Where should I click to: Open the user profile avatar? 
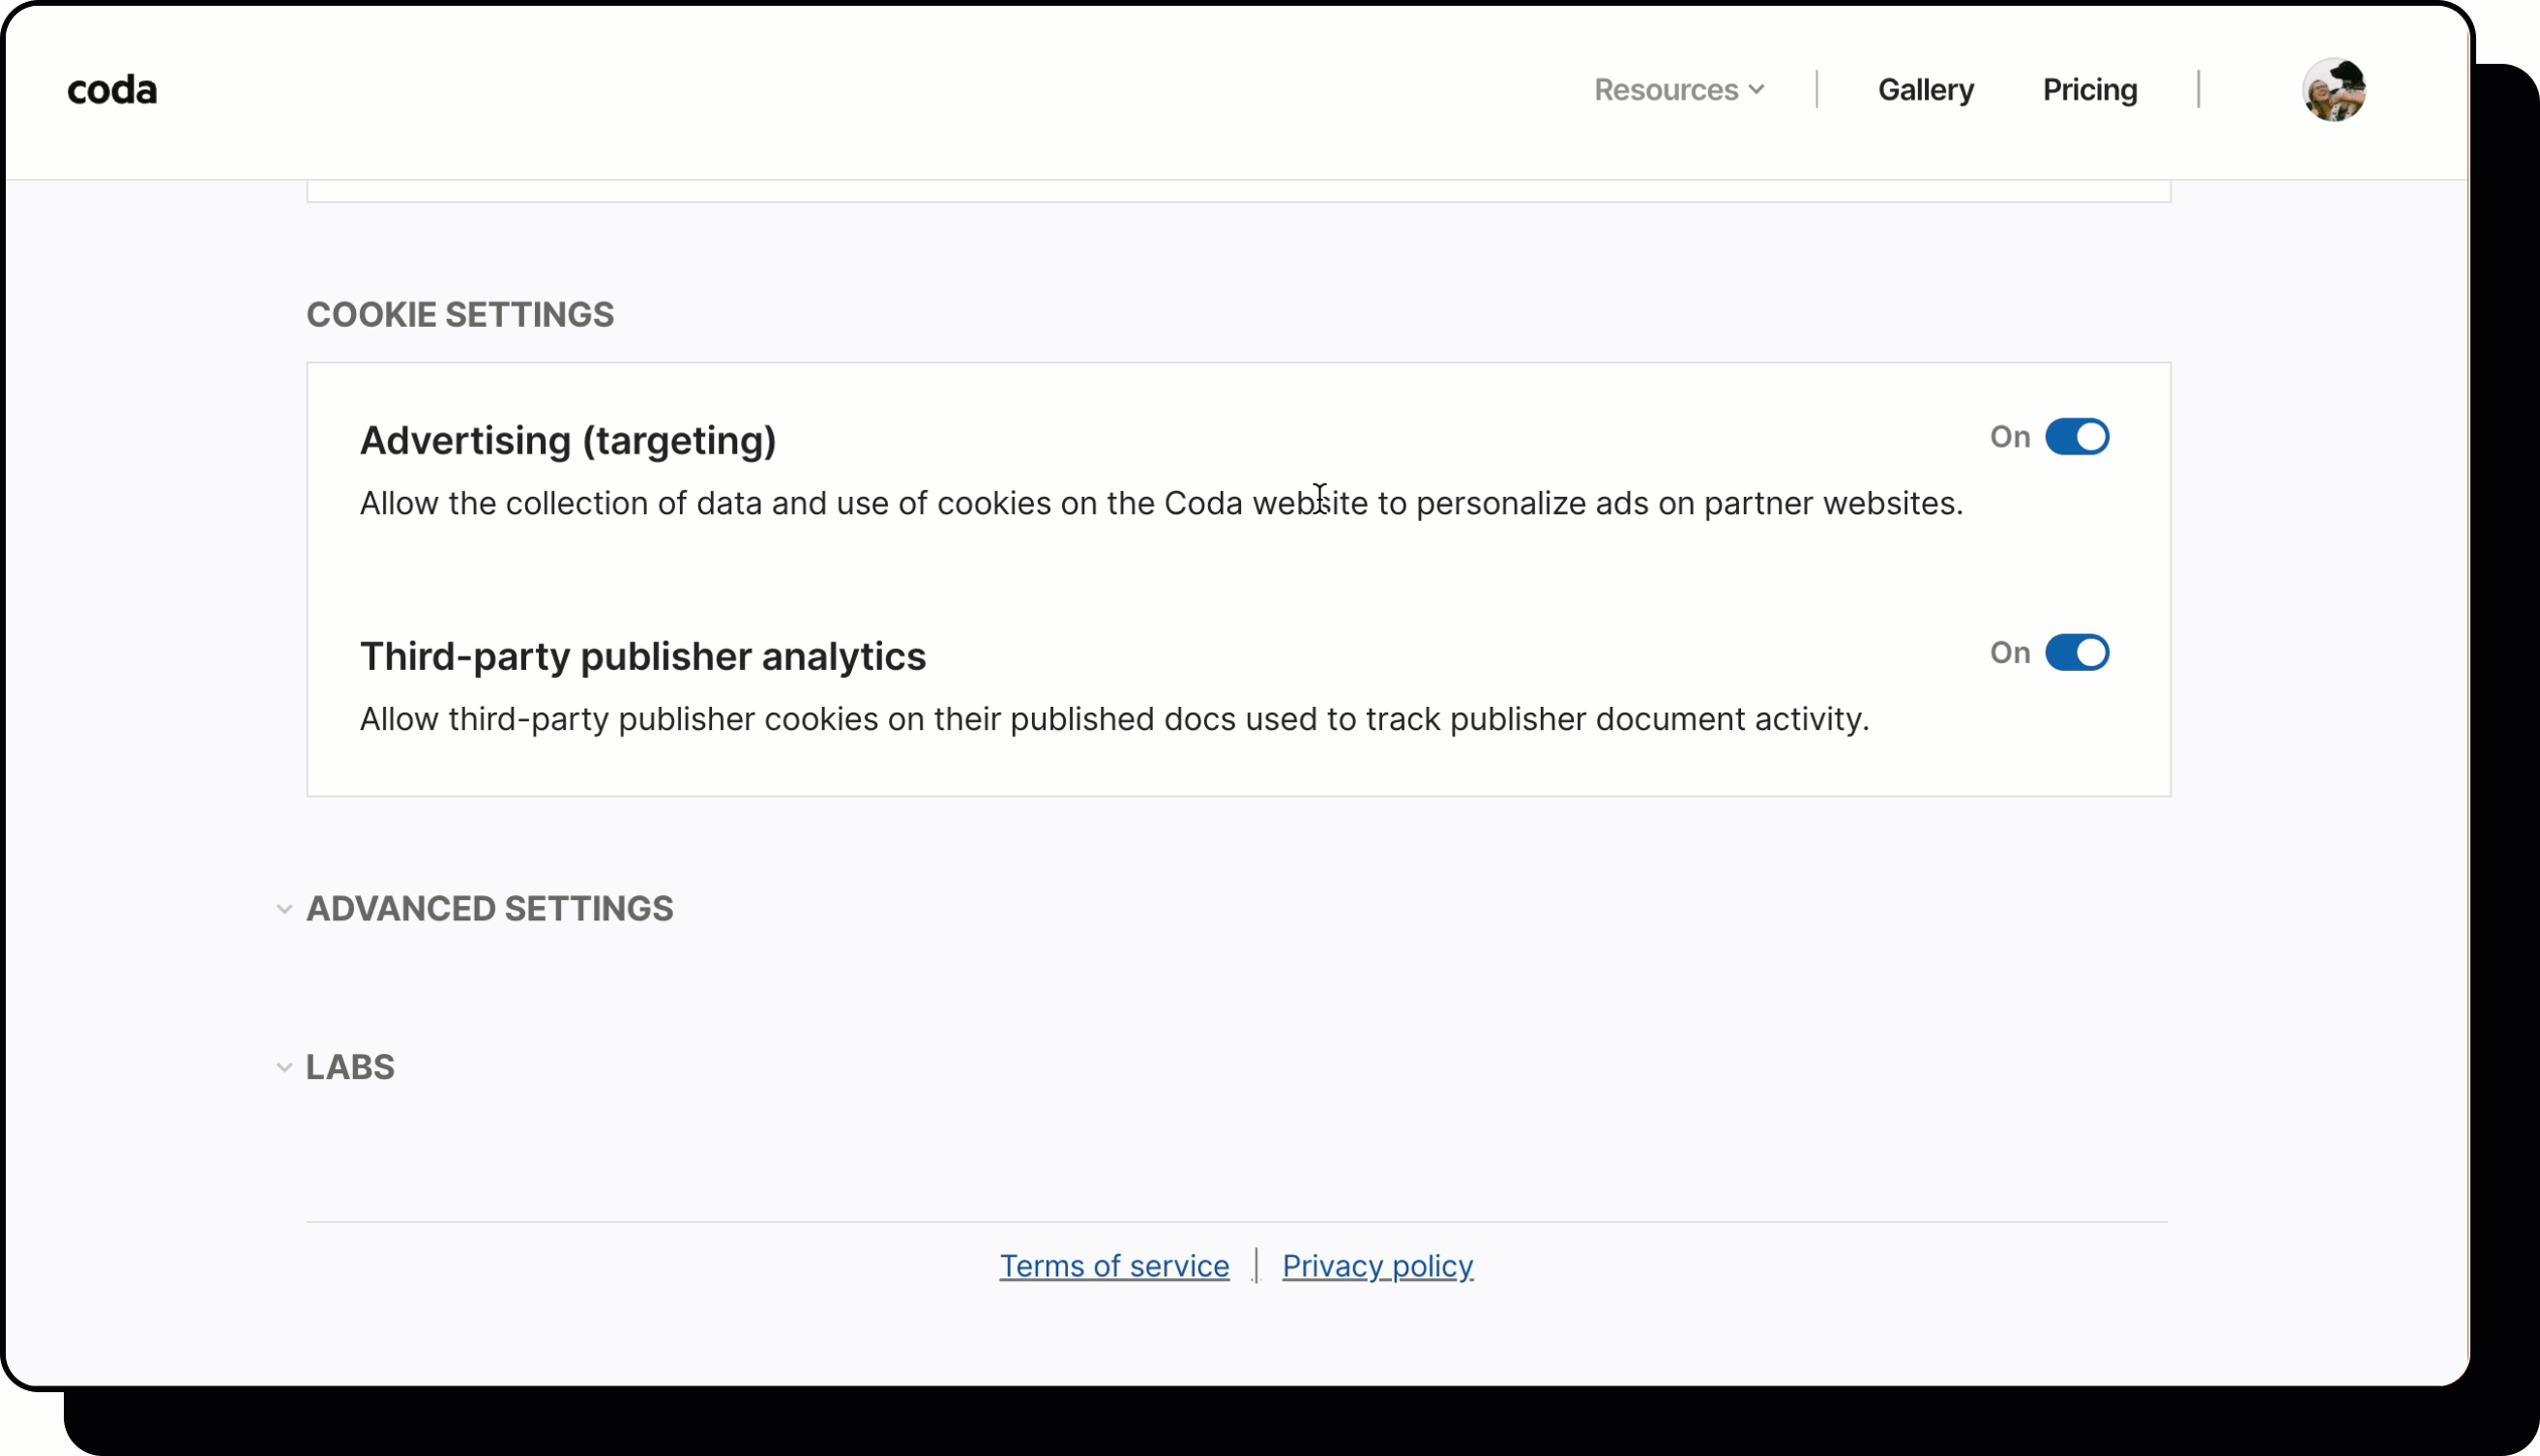pos(2333,90)
